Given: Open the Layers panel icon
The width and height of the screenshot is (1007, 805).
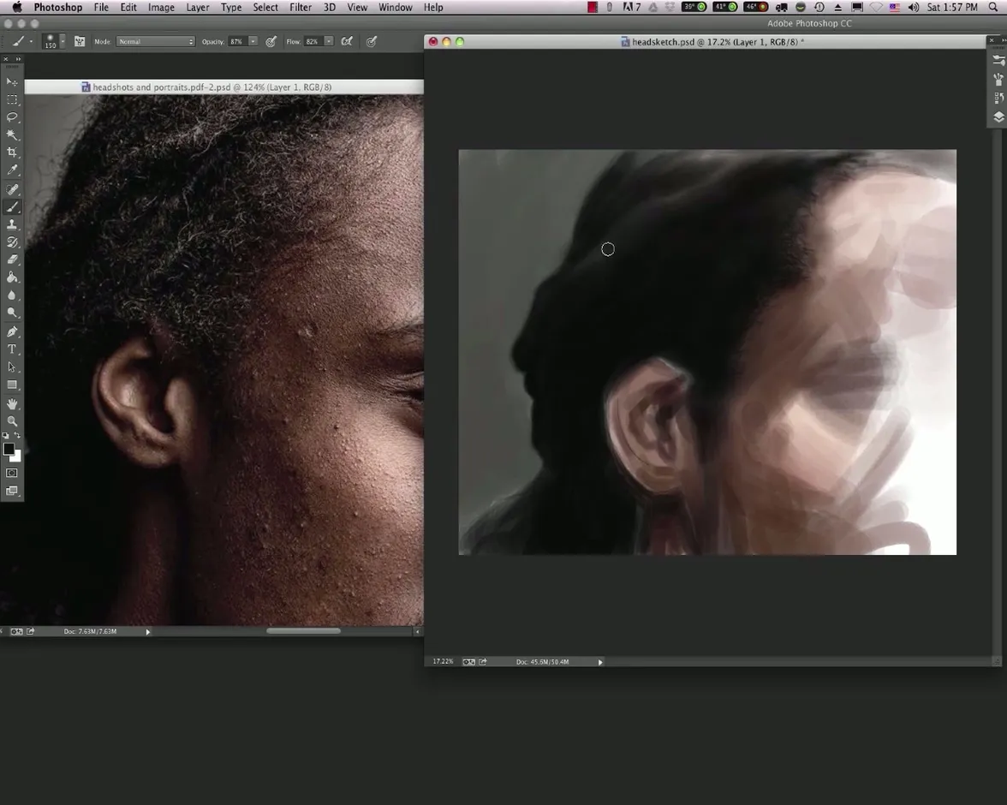Looking at the screenshot, I should (998, 116).
